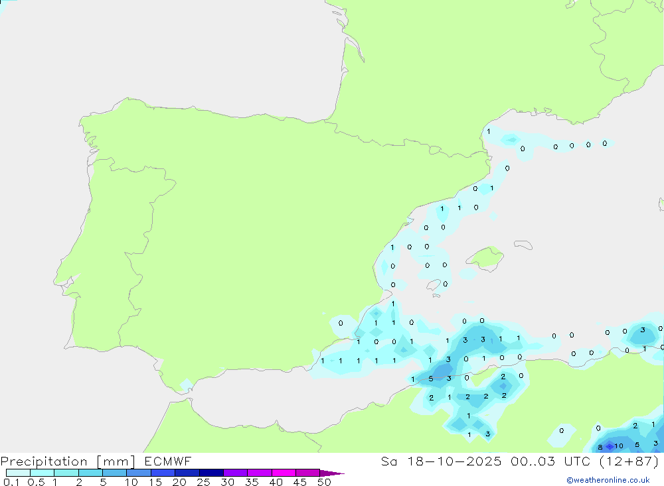Click the '8' precipitation value on the map
The height and width of the screenshot is (486, 664).
[x=600, y=447]
